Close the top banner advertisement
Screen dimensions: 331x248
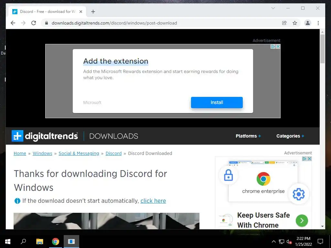tap(278, 46)
